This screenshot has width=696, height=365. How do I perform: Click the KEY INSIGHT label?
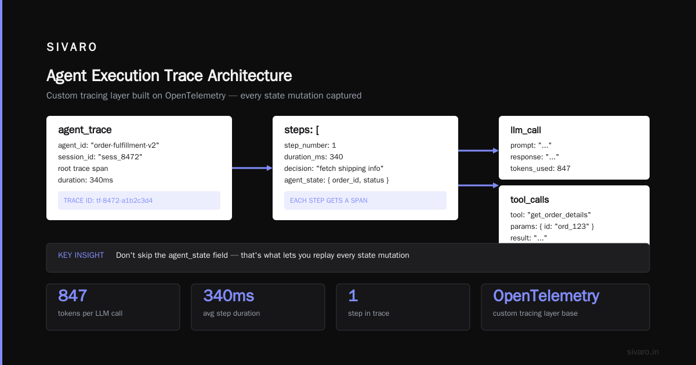pyautogui.click(x=81, y=255)
